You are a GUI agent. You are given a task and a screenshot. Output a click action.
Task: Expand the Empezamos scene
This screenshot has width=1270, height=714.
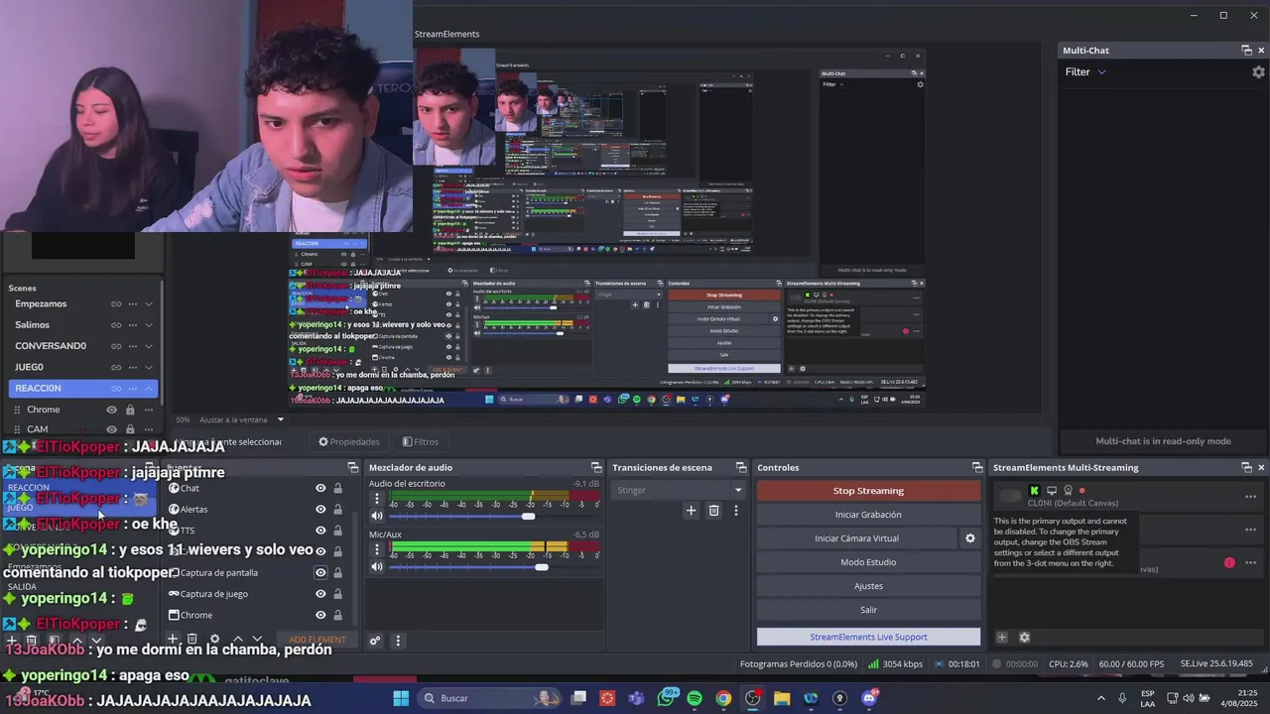click(x=149, y=303)
